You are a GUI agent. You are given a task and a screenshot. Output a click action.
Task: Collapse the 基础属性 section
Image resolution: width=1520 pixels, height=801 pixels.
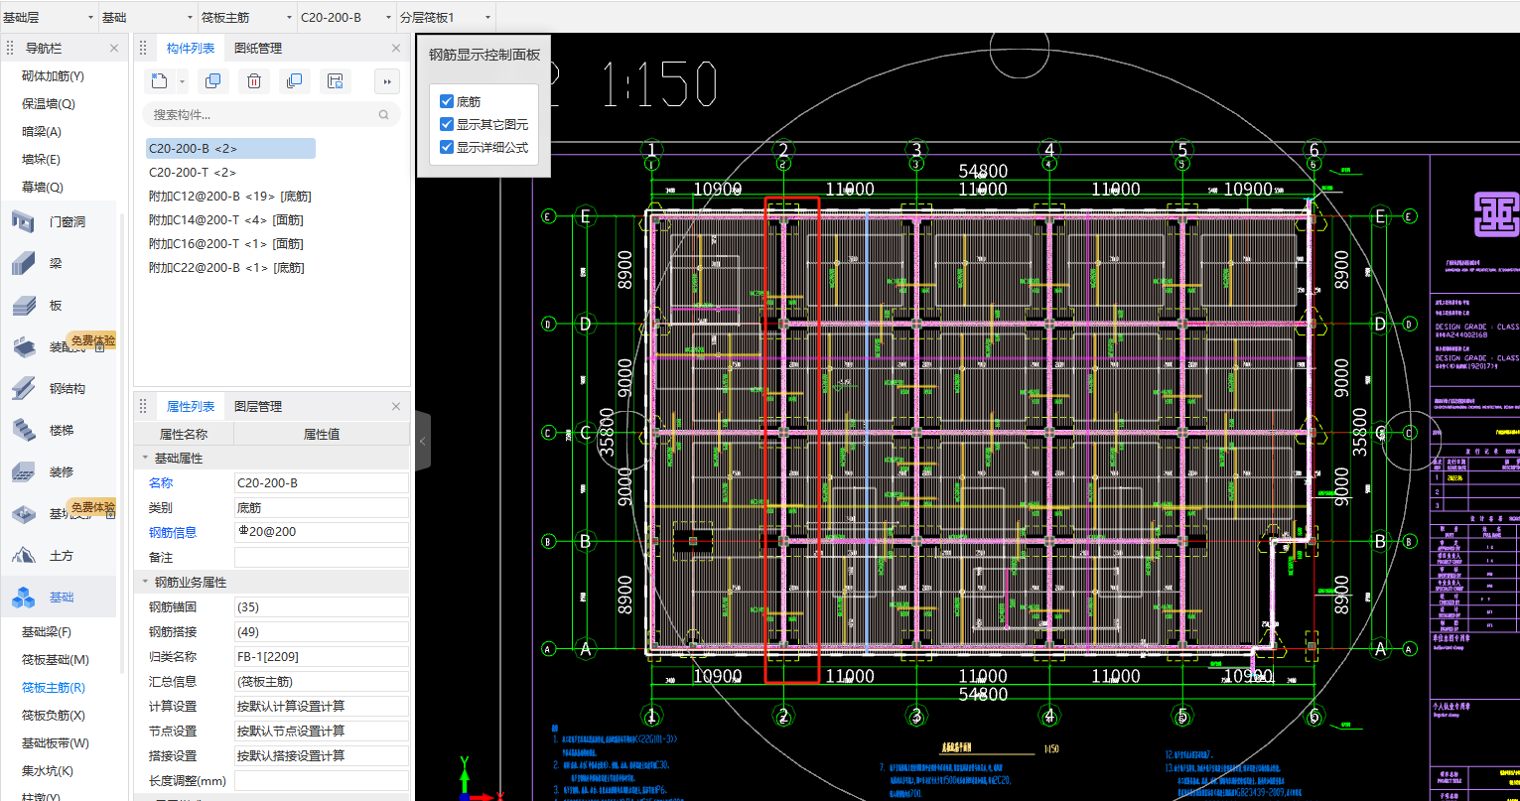click(145, 458)
